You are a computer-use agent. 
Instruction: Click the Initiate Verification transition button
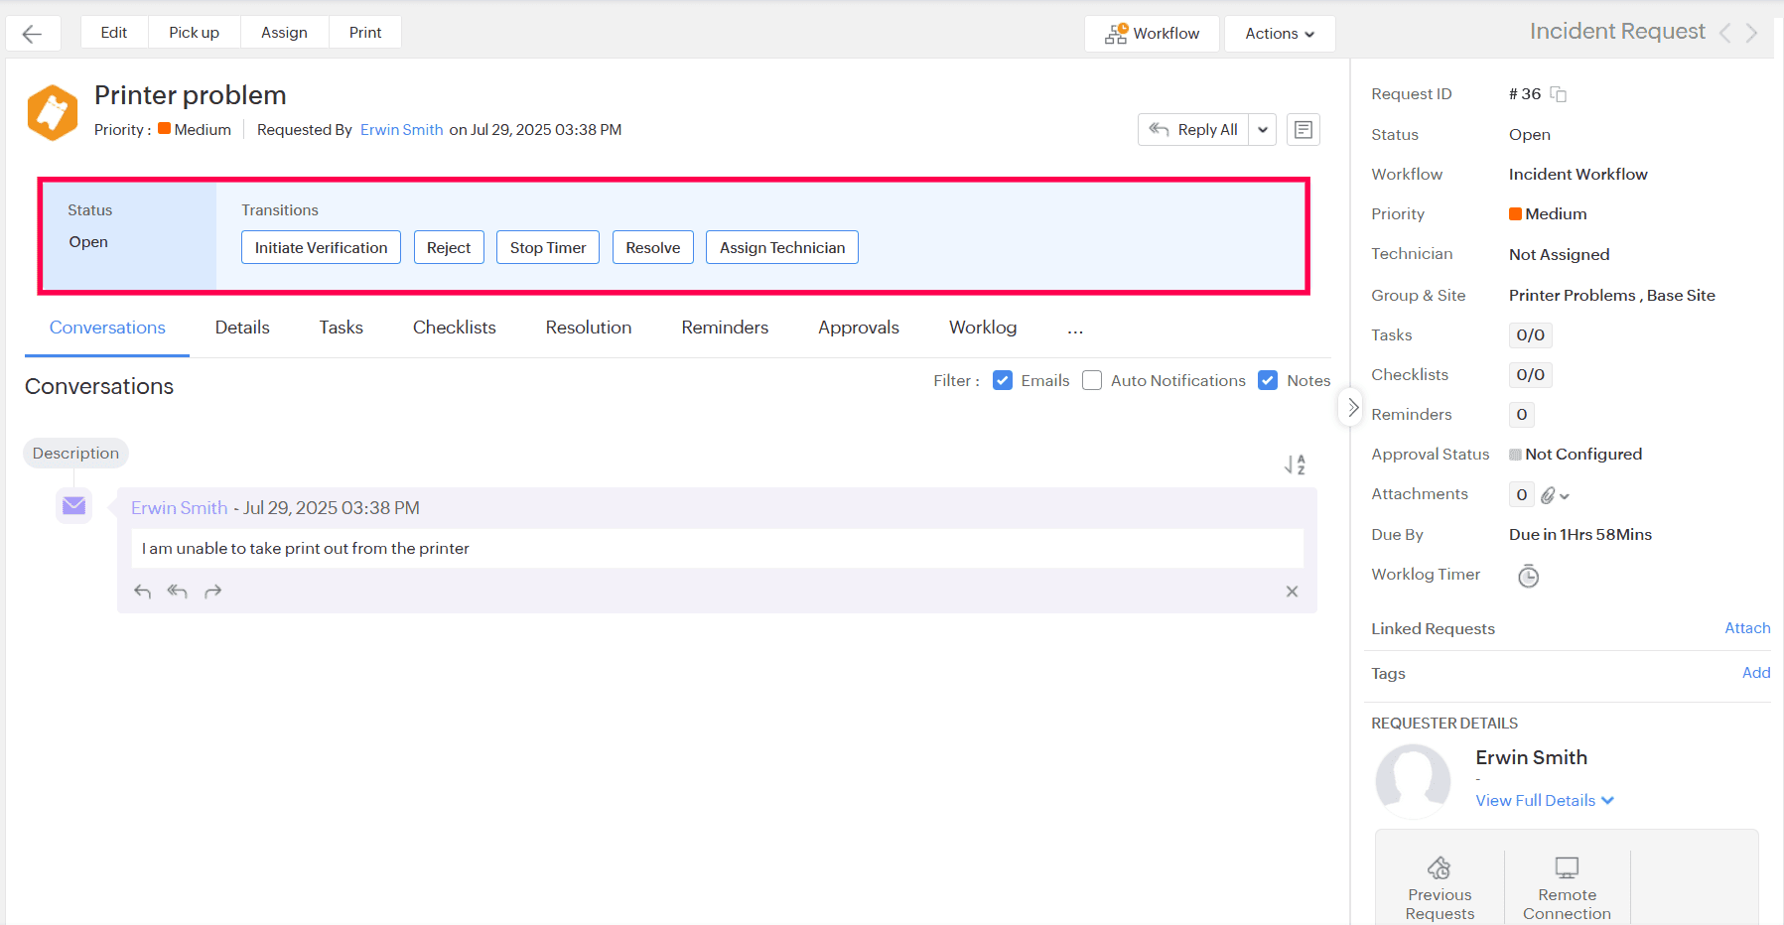(x=320, y=247)
